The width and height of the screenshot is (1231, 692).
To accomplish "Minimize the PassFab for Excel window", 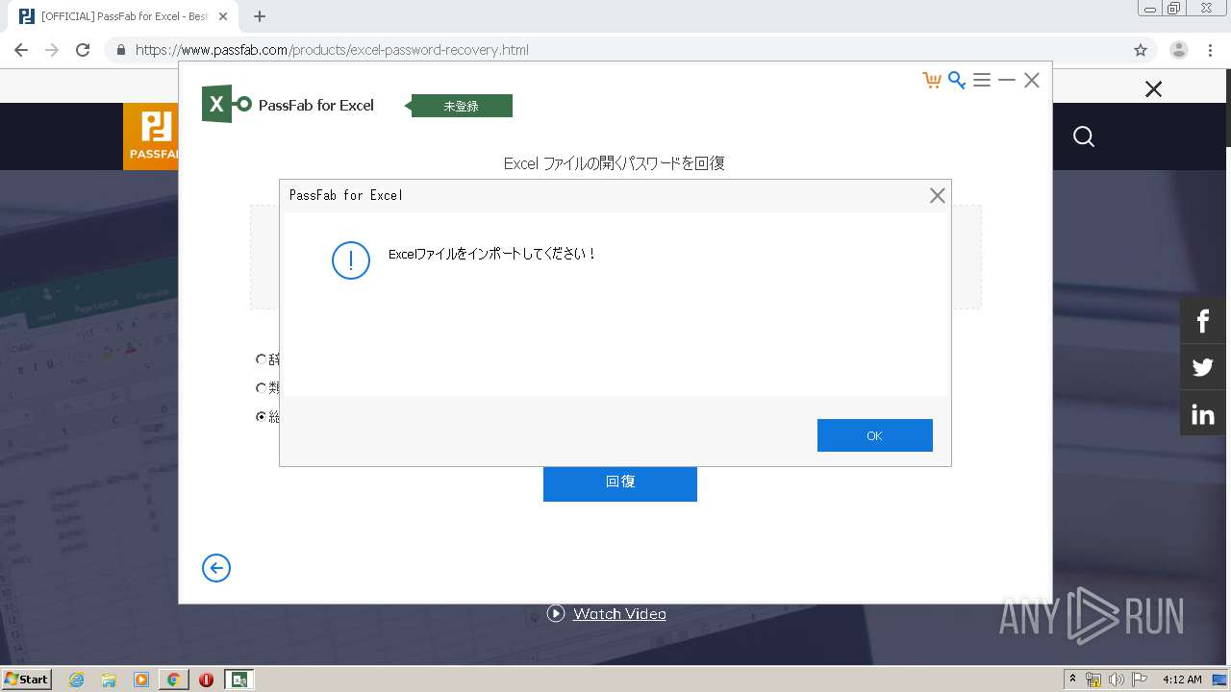I will (1006, 81).
